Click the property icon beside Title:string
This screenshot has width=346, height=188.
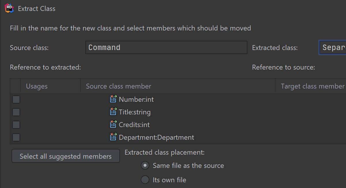point(113,112)
